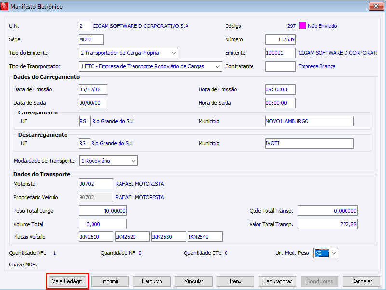386x290 pixels.
Task: Open the Percurso button
Action: (152, 281)
